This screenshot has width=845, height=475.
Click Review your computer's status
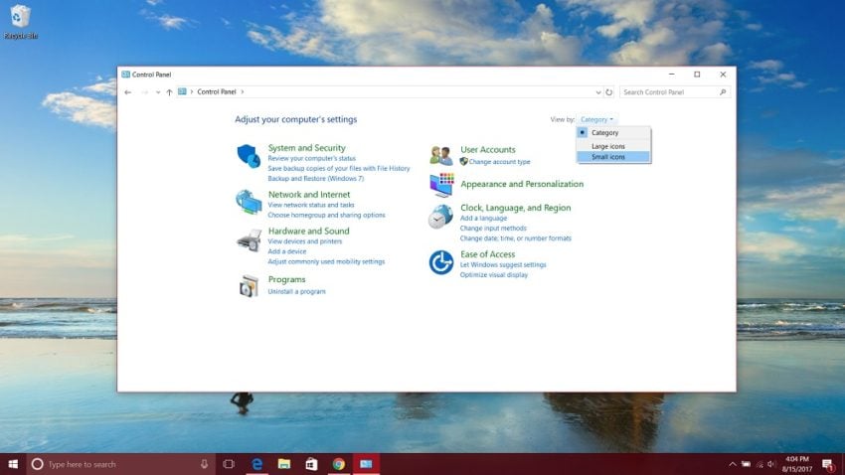(311, 158)
